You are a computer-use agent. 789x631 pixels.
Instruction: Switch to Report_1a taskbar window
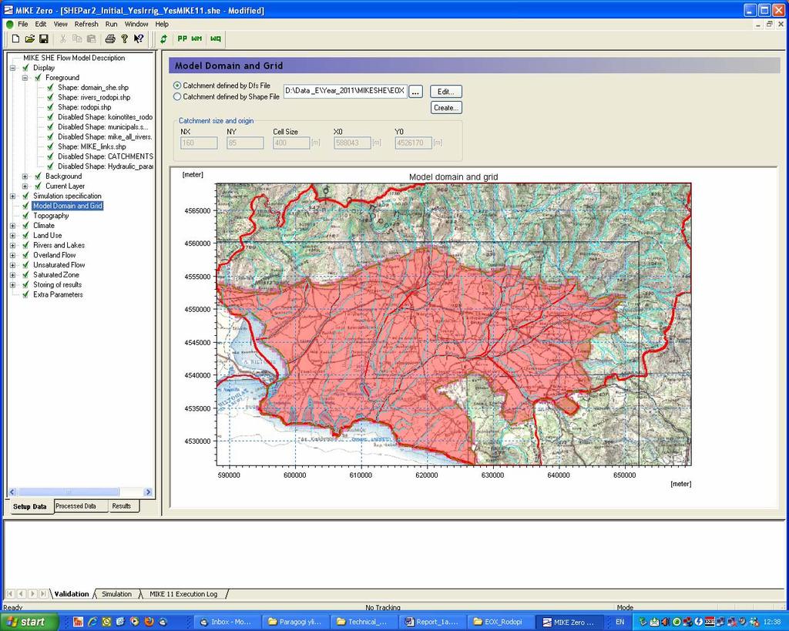[432, 622]
